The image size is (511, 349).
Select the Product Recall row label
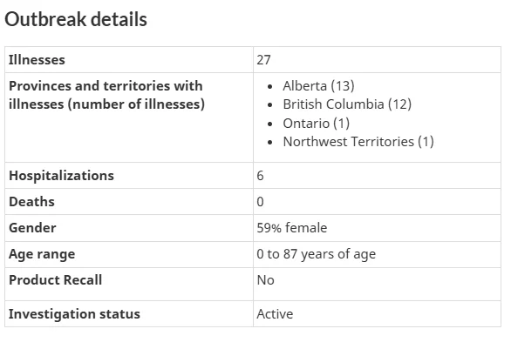coord(56,280)
